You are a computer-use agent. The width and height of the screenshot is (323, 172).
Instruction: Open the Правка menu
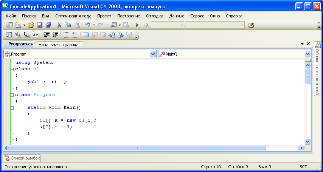[x=29, y=16]
